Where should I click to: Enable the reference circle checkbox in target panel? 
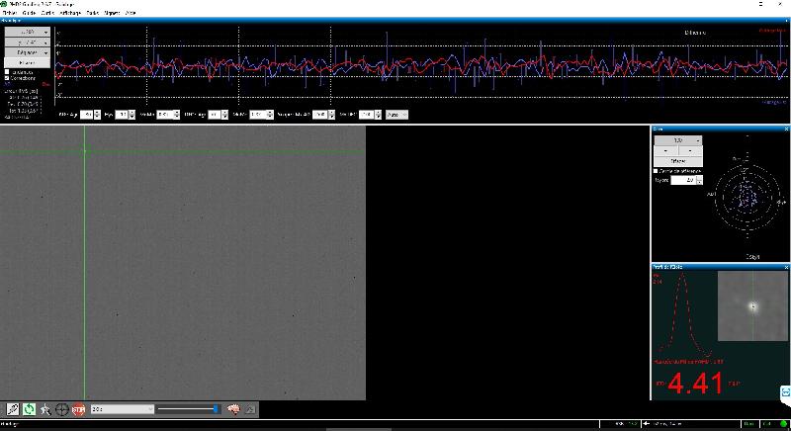coord(656,171)
